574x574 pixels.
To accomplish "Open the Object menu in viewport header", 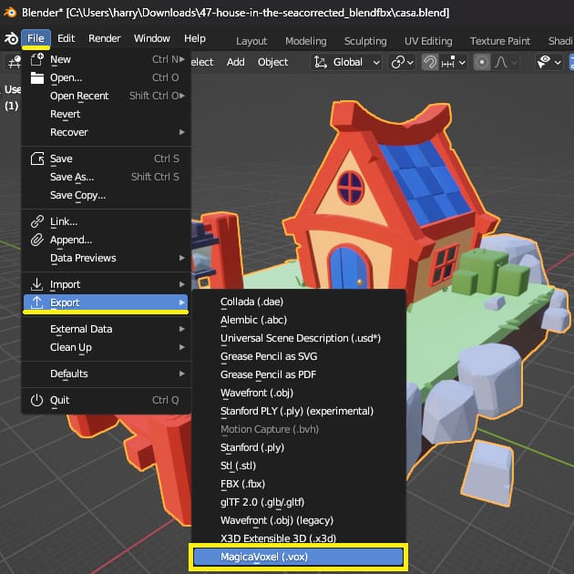I will coord(272,62).
